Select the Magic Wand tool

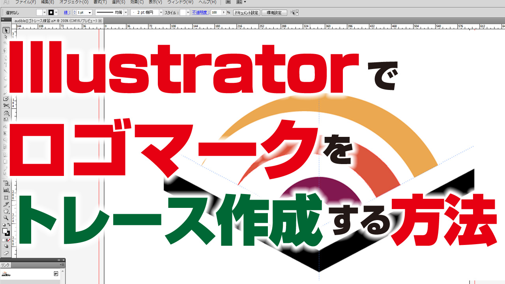coord(6,43)
